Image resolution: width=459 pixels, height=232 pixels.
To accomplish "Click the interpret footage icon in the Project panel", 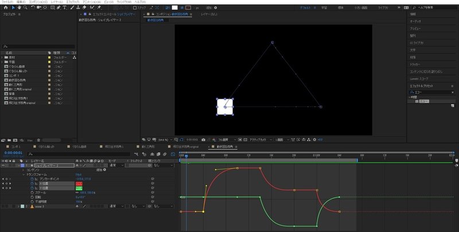I will click(x=4, y=140).
